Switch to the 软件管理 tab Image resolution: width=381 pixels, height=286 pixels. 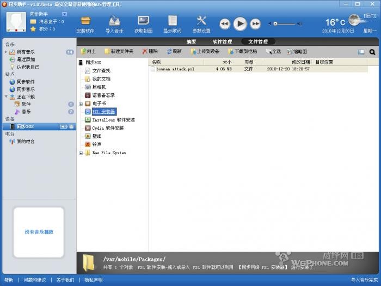tap(222, 41)
